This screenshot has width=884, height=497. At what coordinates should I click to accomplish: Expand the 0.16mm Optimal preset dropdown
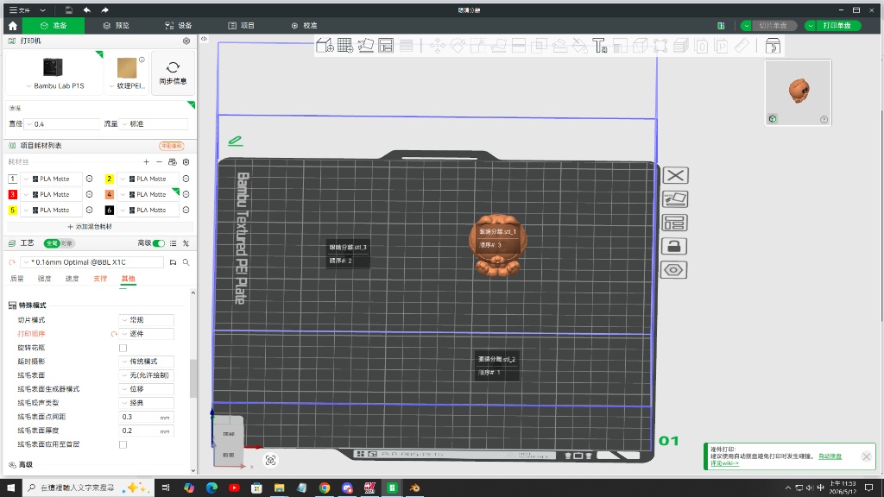92,262
